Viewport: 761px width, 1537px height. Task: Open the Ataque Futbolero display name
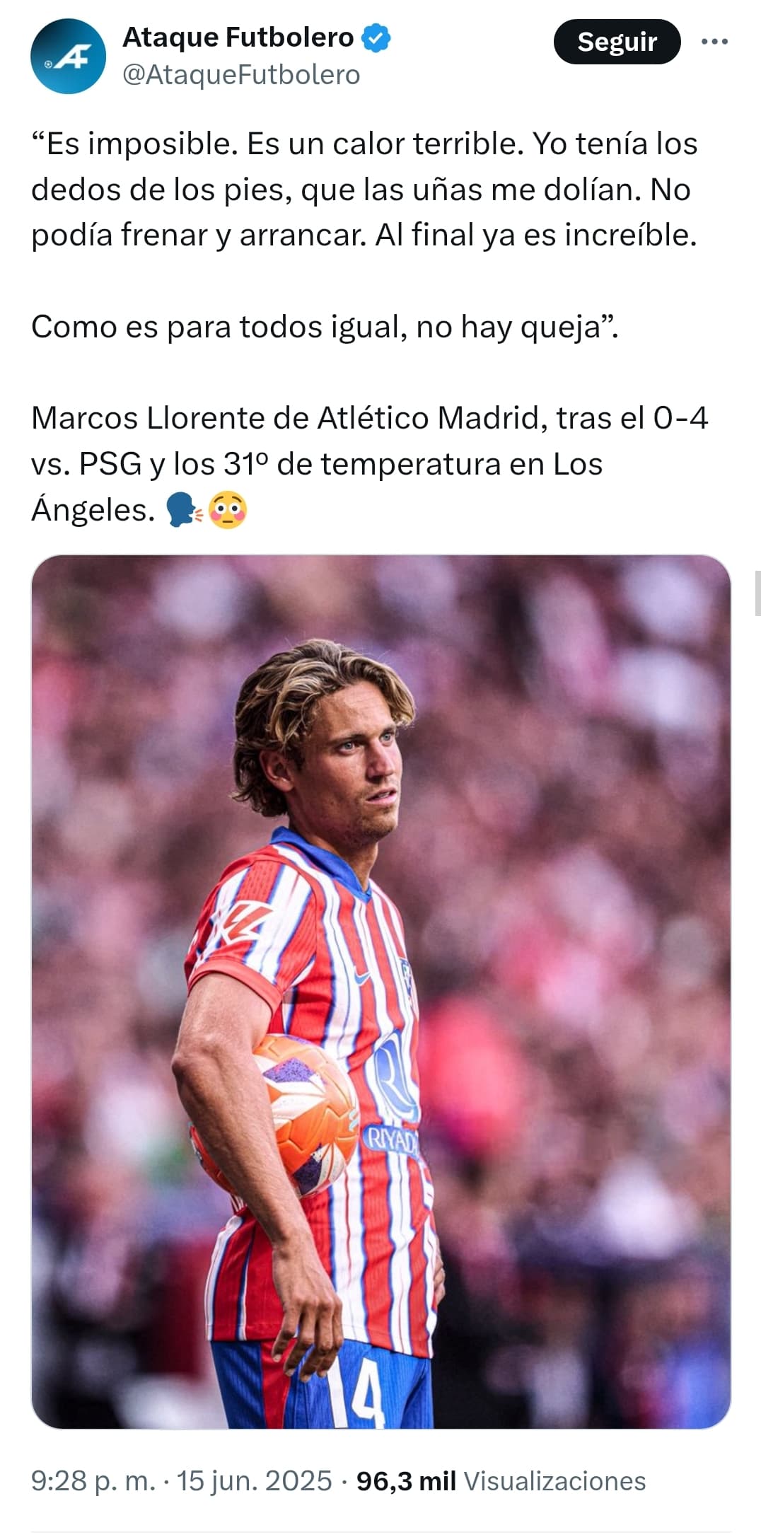pyautogui.click(x=238, y=37)
